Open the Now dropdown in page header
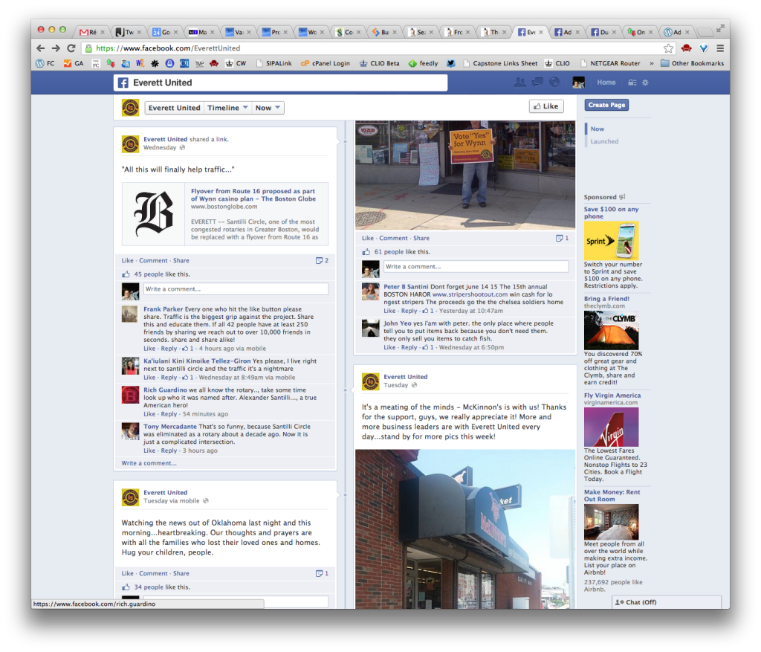The image size is (761, 652). click(268, 108)
